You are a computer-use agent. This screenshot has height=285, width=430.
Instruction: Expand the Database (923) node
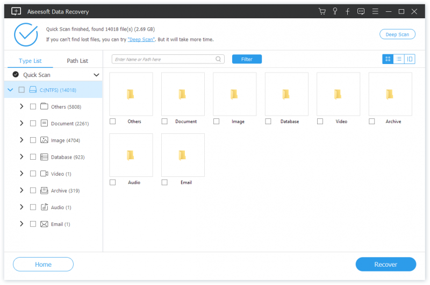tap(21, 156)
